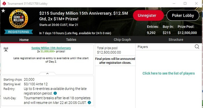Viewport: 203px width, 108px height.
Task: Click here to see the list of players
Action: (x=168, y=73)
